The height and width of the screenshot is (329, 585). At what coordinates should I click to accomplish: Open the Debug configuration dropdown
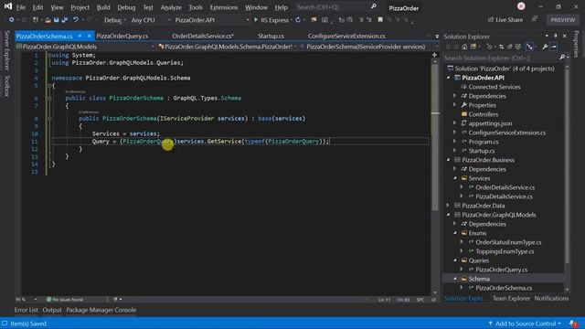[115, 20]
